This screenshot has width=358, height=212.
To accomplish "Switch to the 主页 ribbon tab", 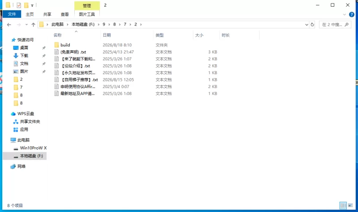I will tap(30, 14).
